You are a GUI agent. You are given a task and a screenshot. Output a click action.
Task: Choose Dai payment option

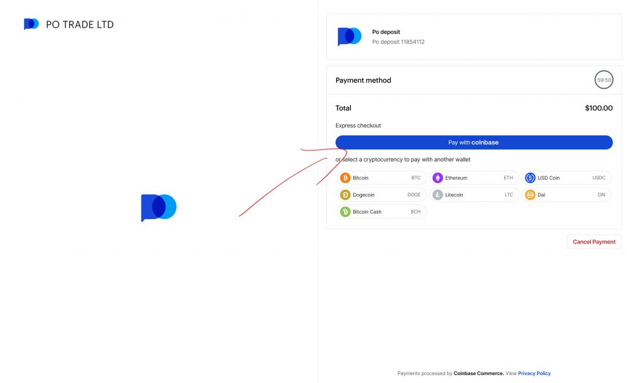point(566,195)
